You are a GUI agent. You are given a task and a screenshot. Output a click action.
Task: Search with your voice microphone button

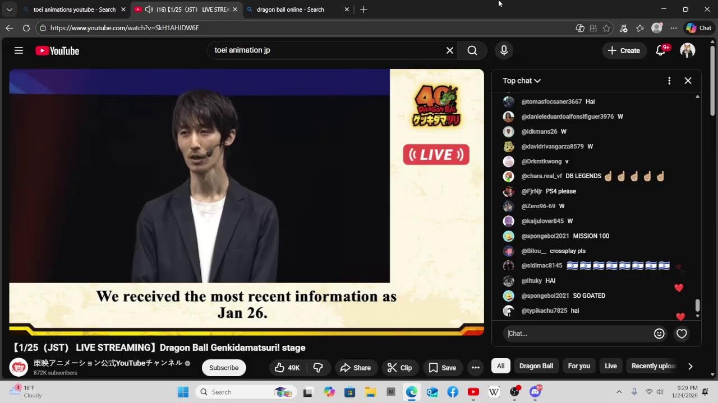pyautogui.click(x=504, y=50)
